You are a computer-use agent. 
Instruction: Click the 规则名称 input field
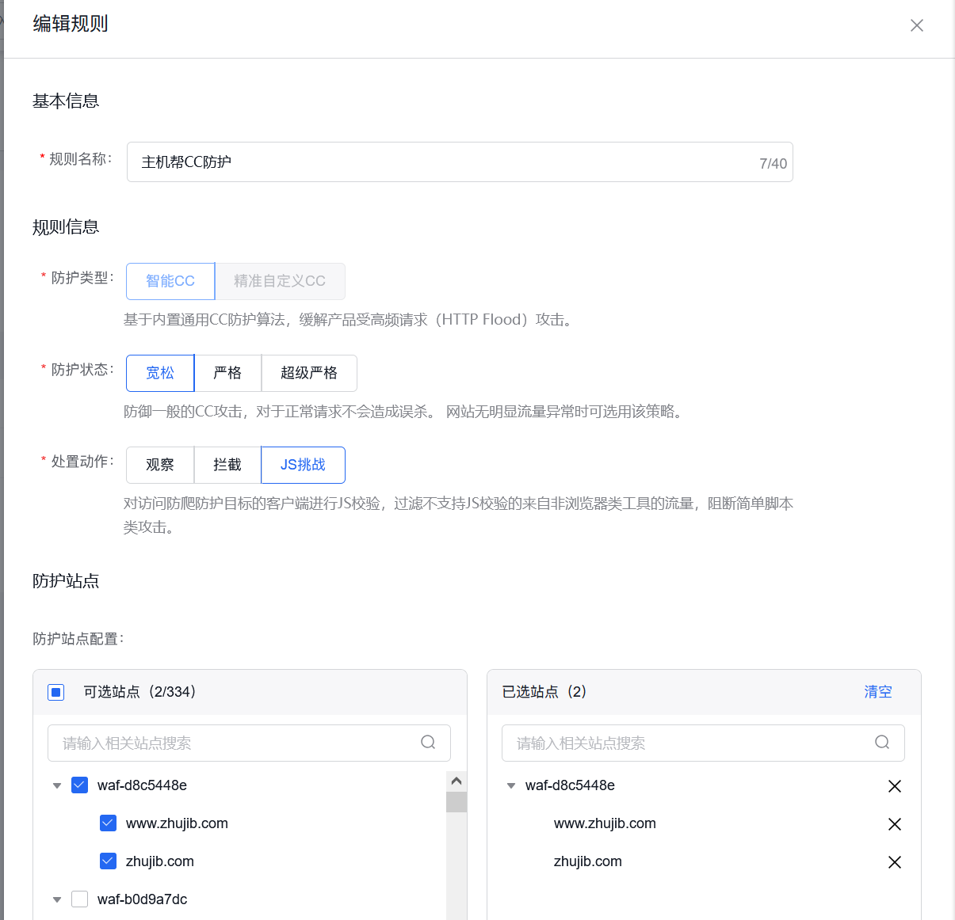(x=444, y=162)
